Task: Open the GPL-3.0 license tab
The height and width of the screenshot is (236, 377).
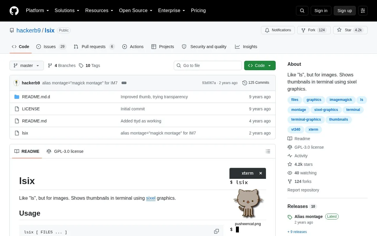Action: coord(65,151)
